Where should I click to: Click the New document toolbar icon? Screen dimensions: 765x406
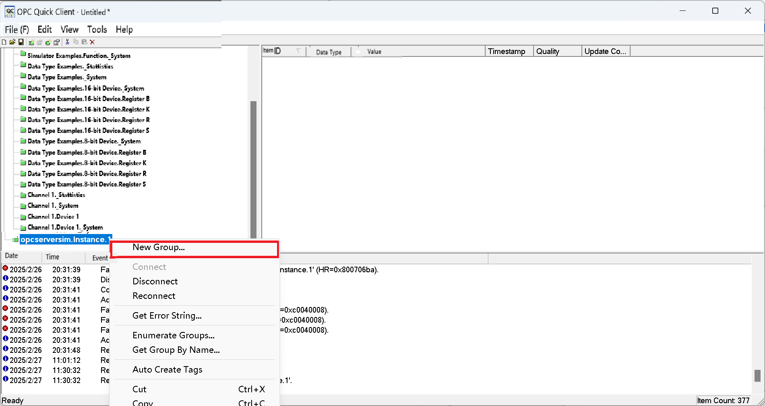4,42
